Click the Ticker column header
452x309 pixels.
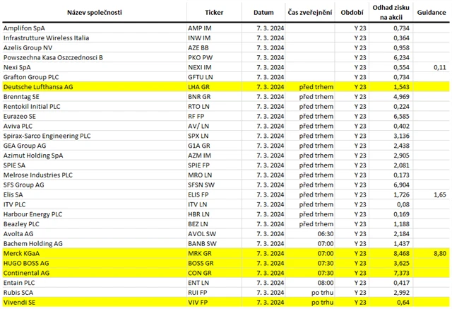pos(213,13)
